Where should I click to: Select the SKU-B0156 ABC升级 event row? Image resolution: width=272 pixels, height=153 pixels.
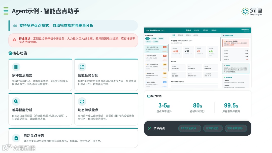[x=156, y=67]
